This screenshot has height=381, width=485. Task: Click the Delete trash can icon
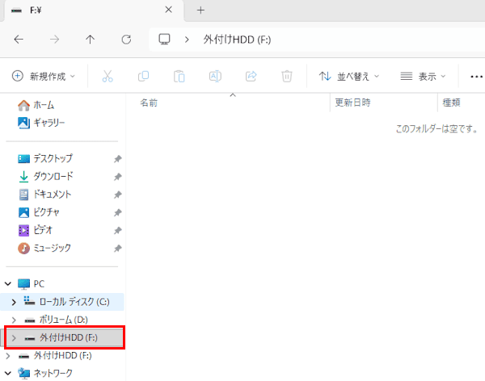coord(287,76)
